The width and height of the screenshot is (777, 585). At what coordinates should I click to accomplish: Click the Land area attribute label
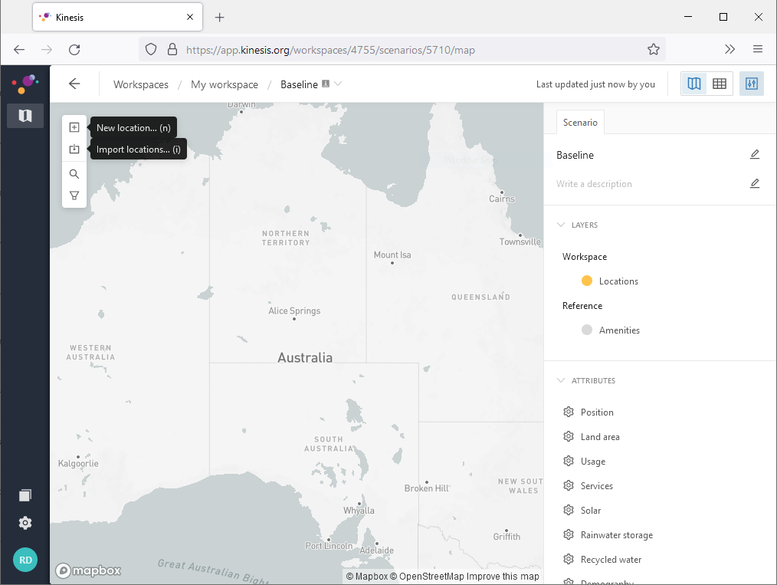pos(599,437)
